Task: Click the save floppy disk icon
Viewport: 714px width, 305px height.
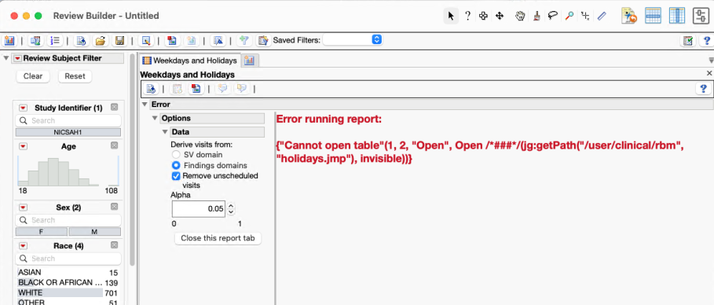Action: (119, 40)
